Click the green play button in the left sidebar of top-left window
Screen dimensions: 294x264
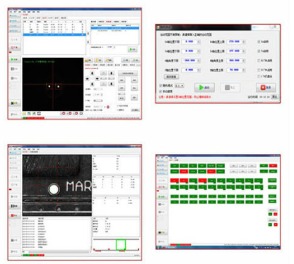click(x=14, y=59)
